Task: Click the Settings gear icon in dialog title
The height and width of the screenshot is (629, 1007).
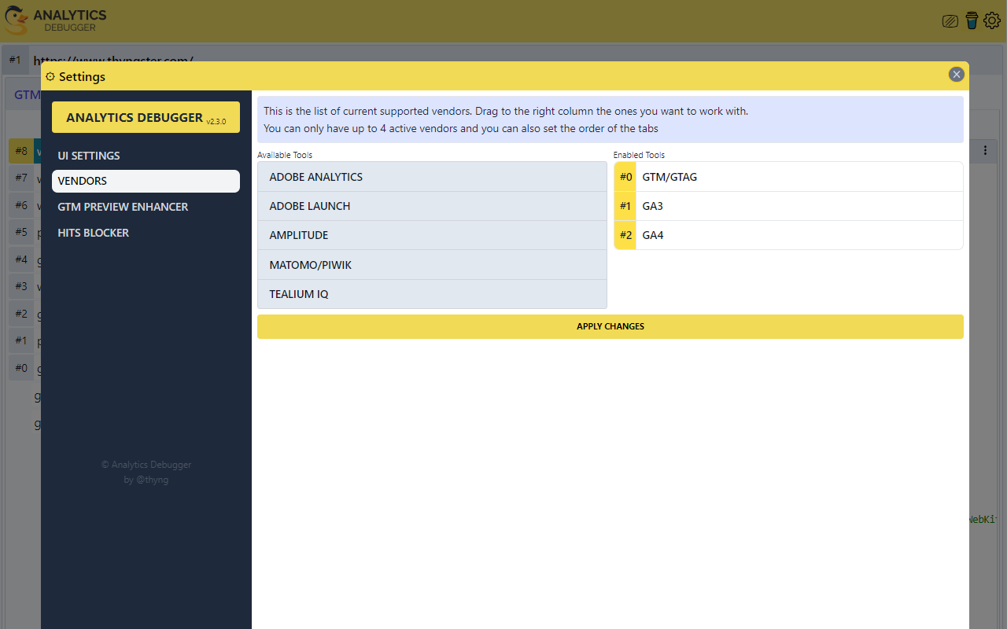Action: click(x=50, y=76)
